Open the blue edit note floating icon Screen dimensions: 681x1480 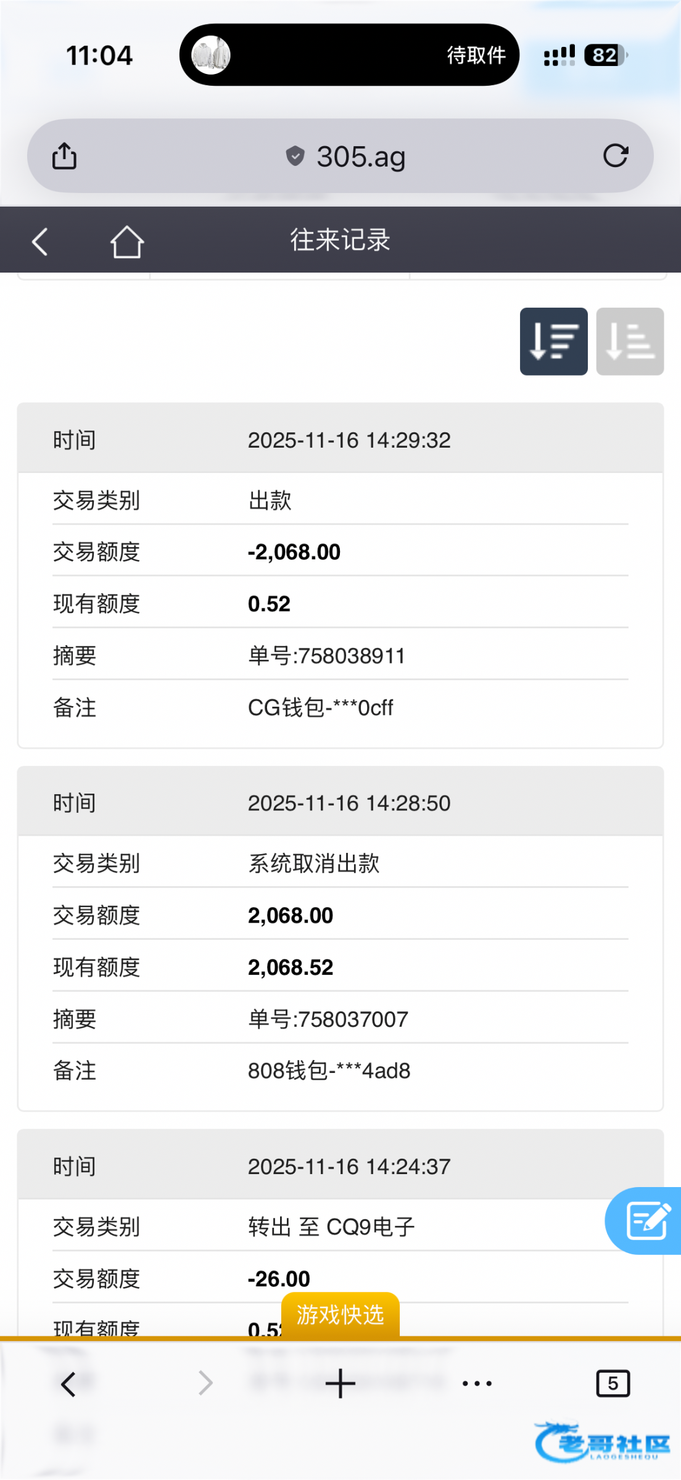(x=646, y=1220)
